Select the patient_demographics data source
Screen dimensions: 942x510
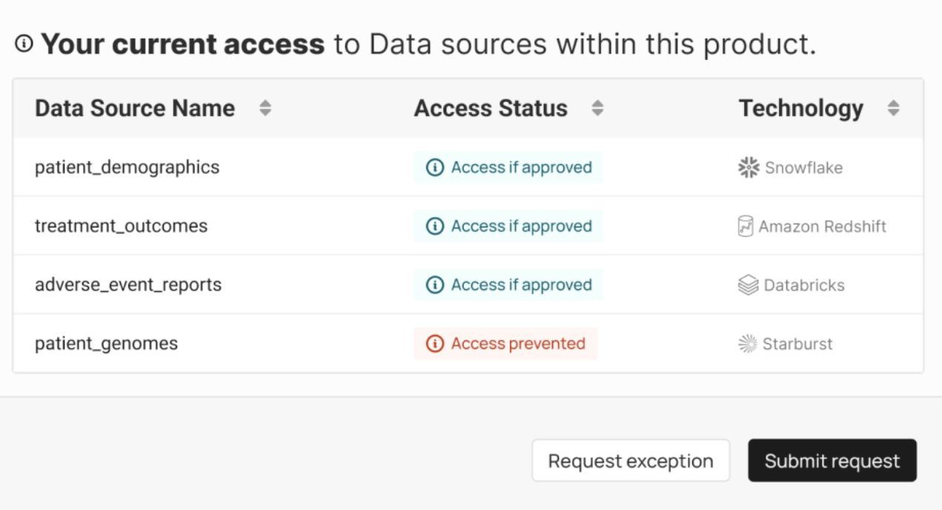click(127, 168)
